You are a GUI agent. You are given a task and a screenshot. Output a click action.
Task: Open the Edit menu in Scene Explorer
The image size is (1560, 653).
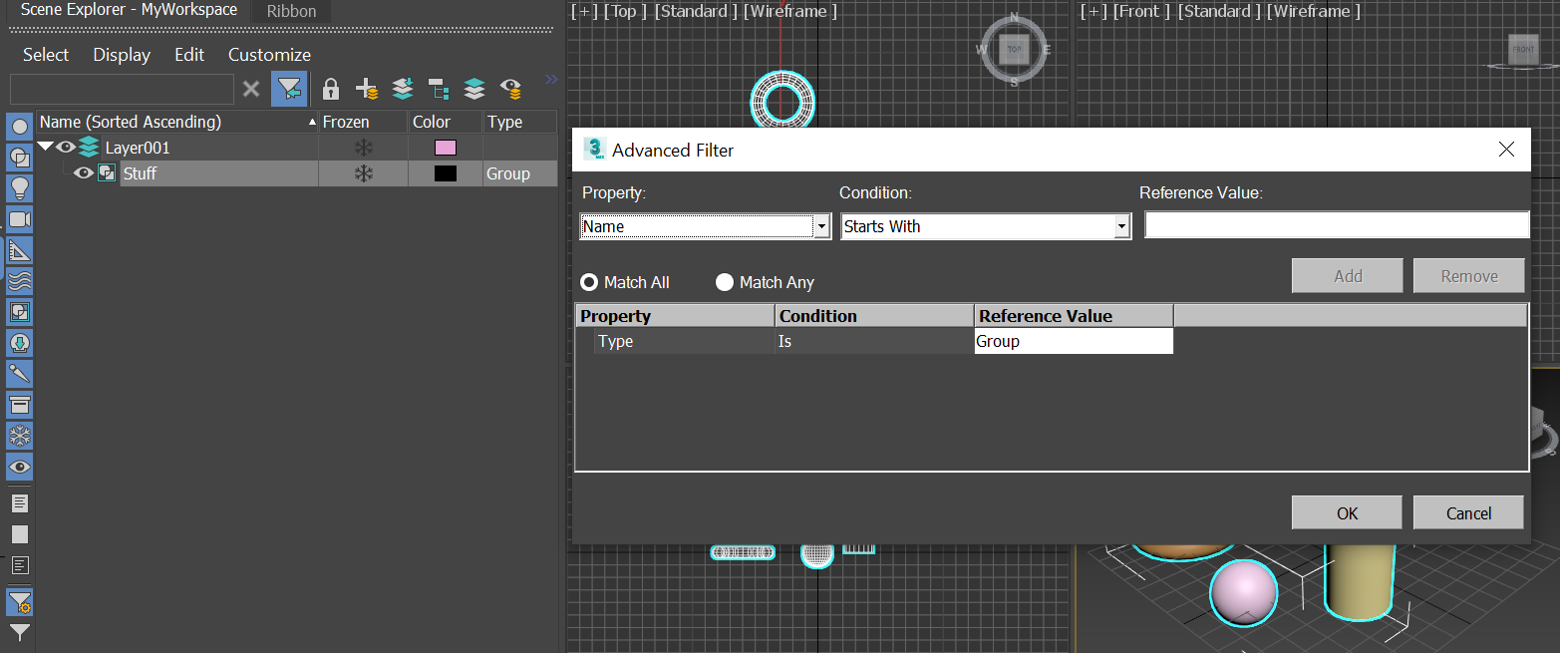coord(189,55)
